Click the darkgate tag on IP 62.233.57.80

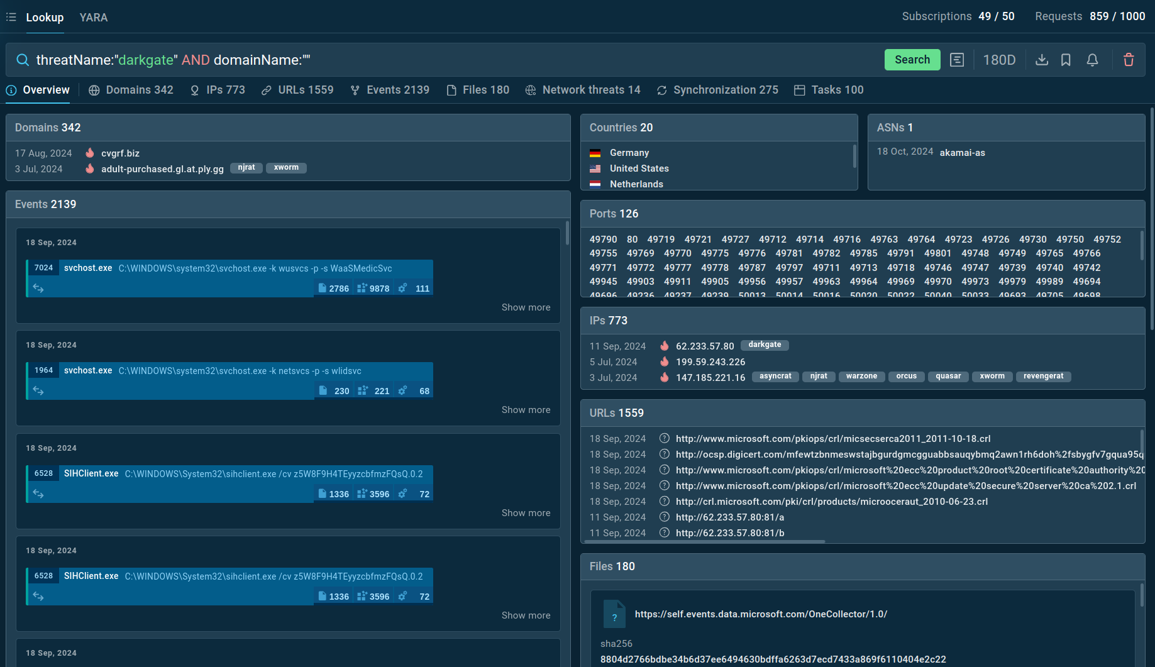click(765, 345)
